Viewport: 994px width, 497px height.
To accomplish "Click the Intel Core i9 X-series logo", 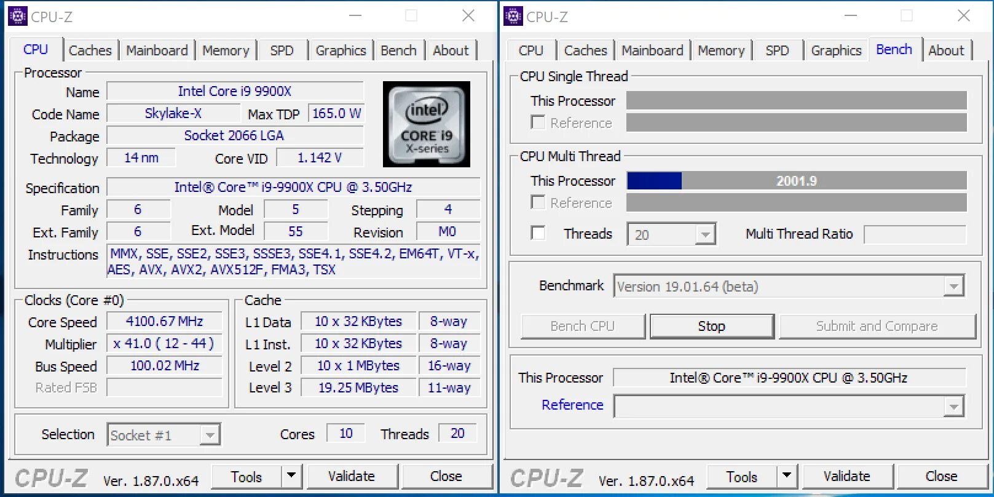I will (x=427, y=124).
